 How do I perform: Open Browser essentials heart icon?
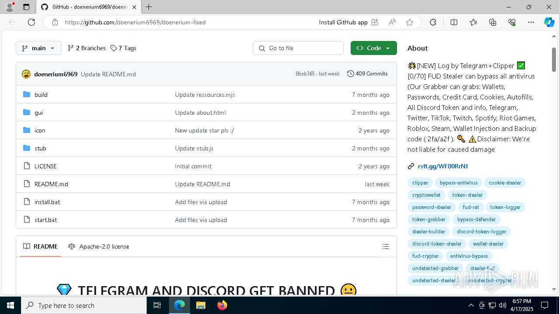512,22
